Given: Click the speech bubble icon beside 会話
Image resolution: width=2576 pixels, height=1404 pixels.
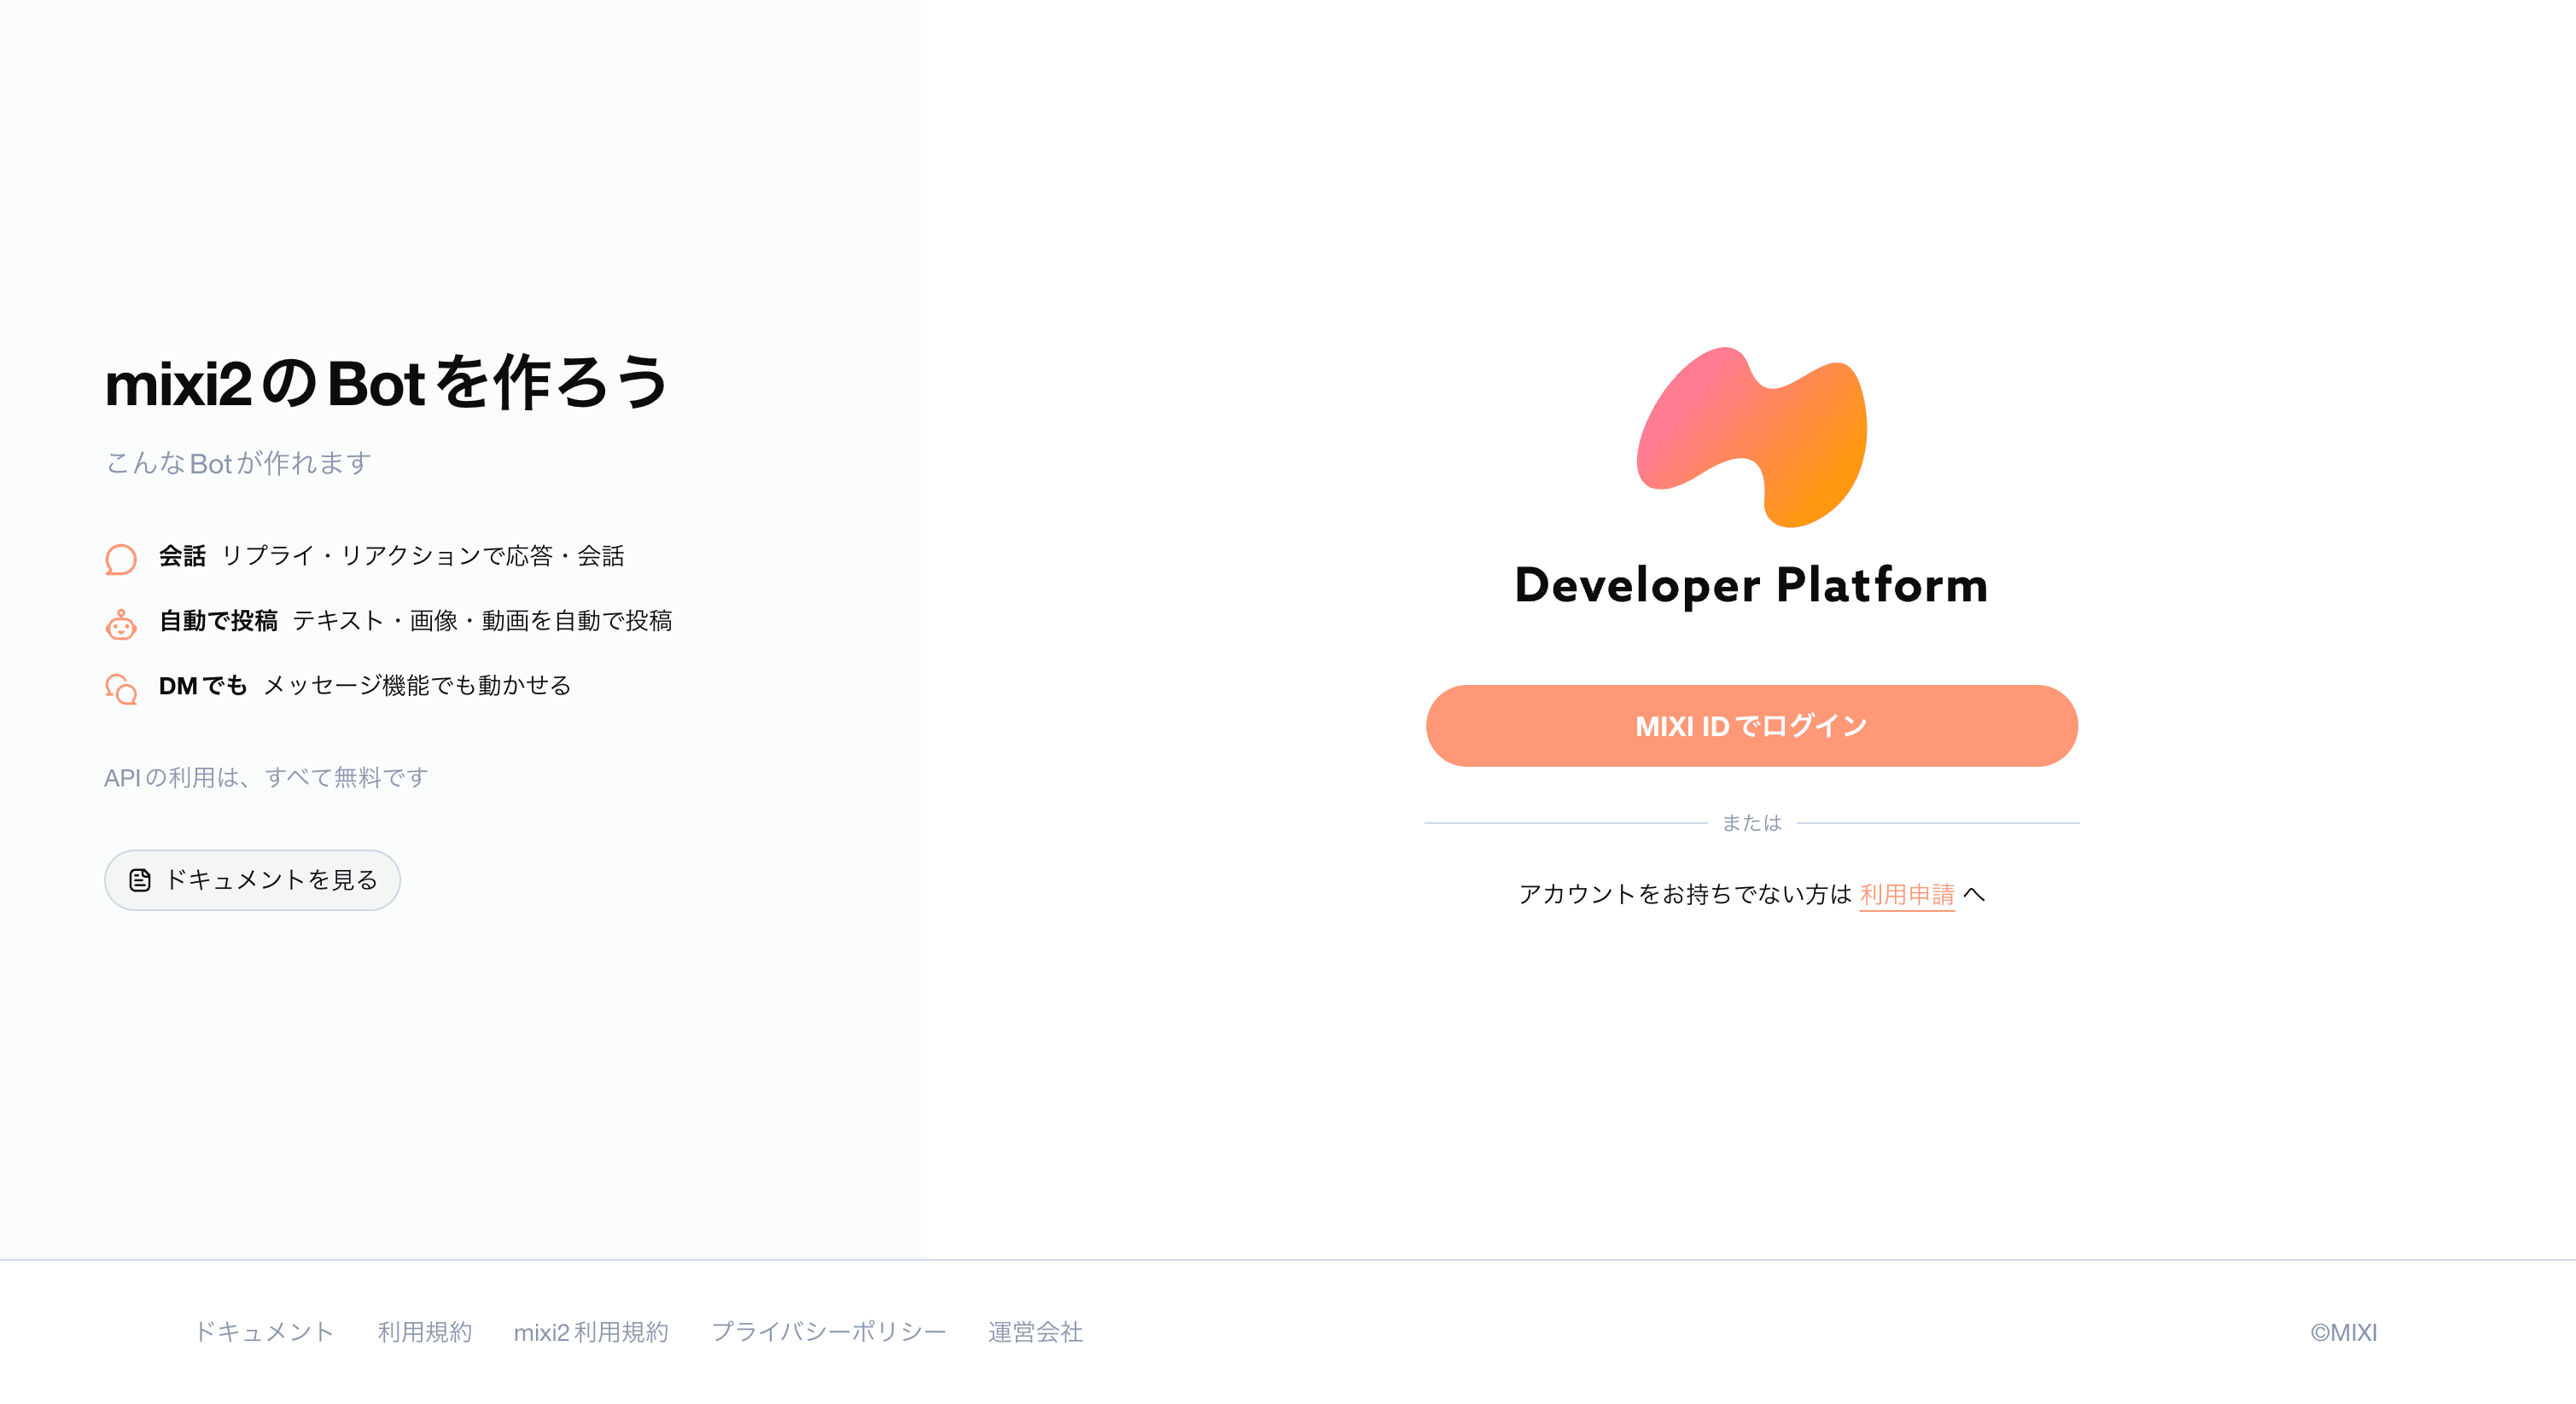Looking at the screenshot, I should 121,559.
